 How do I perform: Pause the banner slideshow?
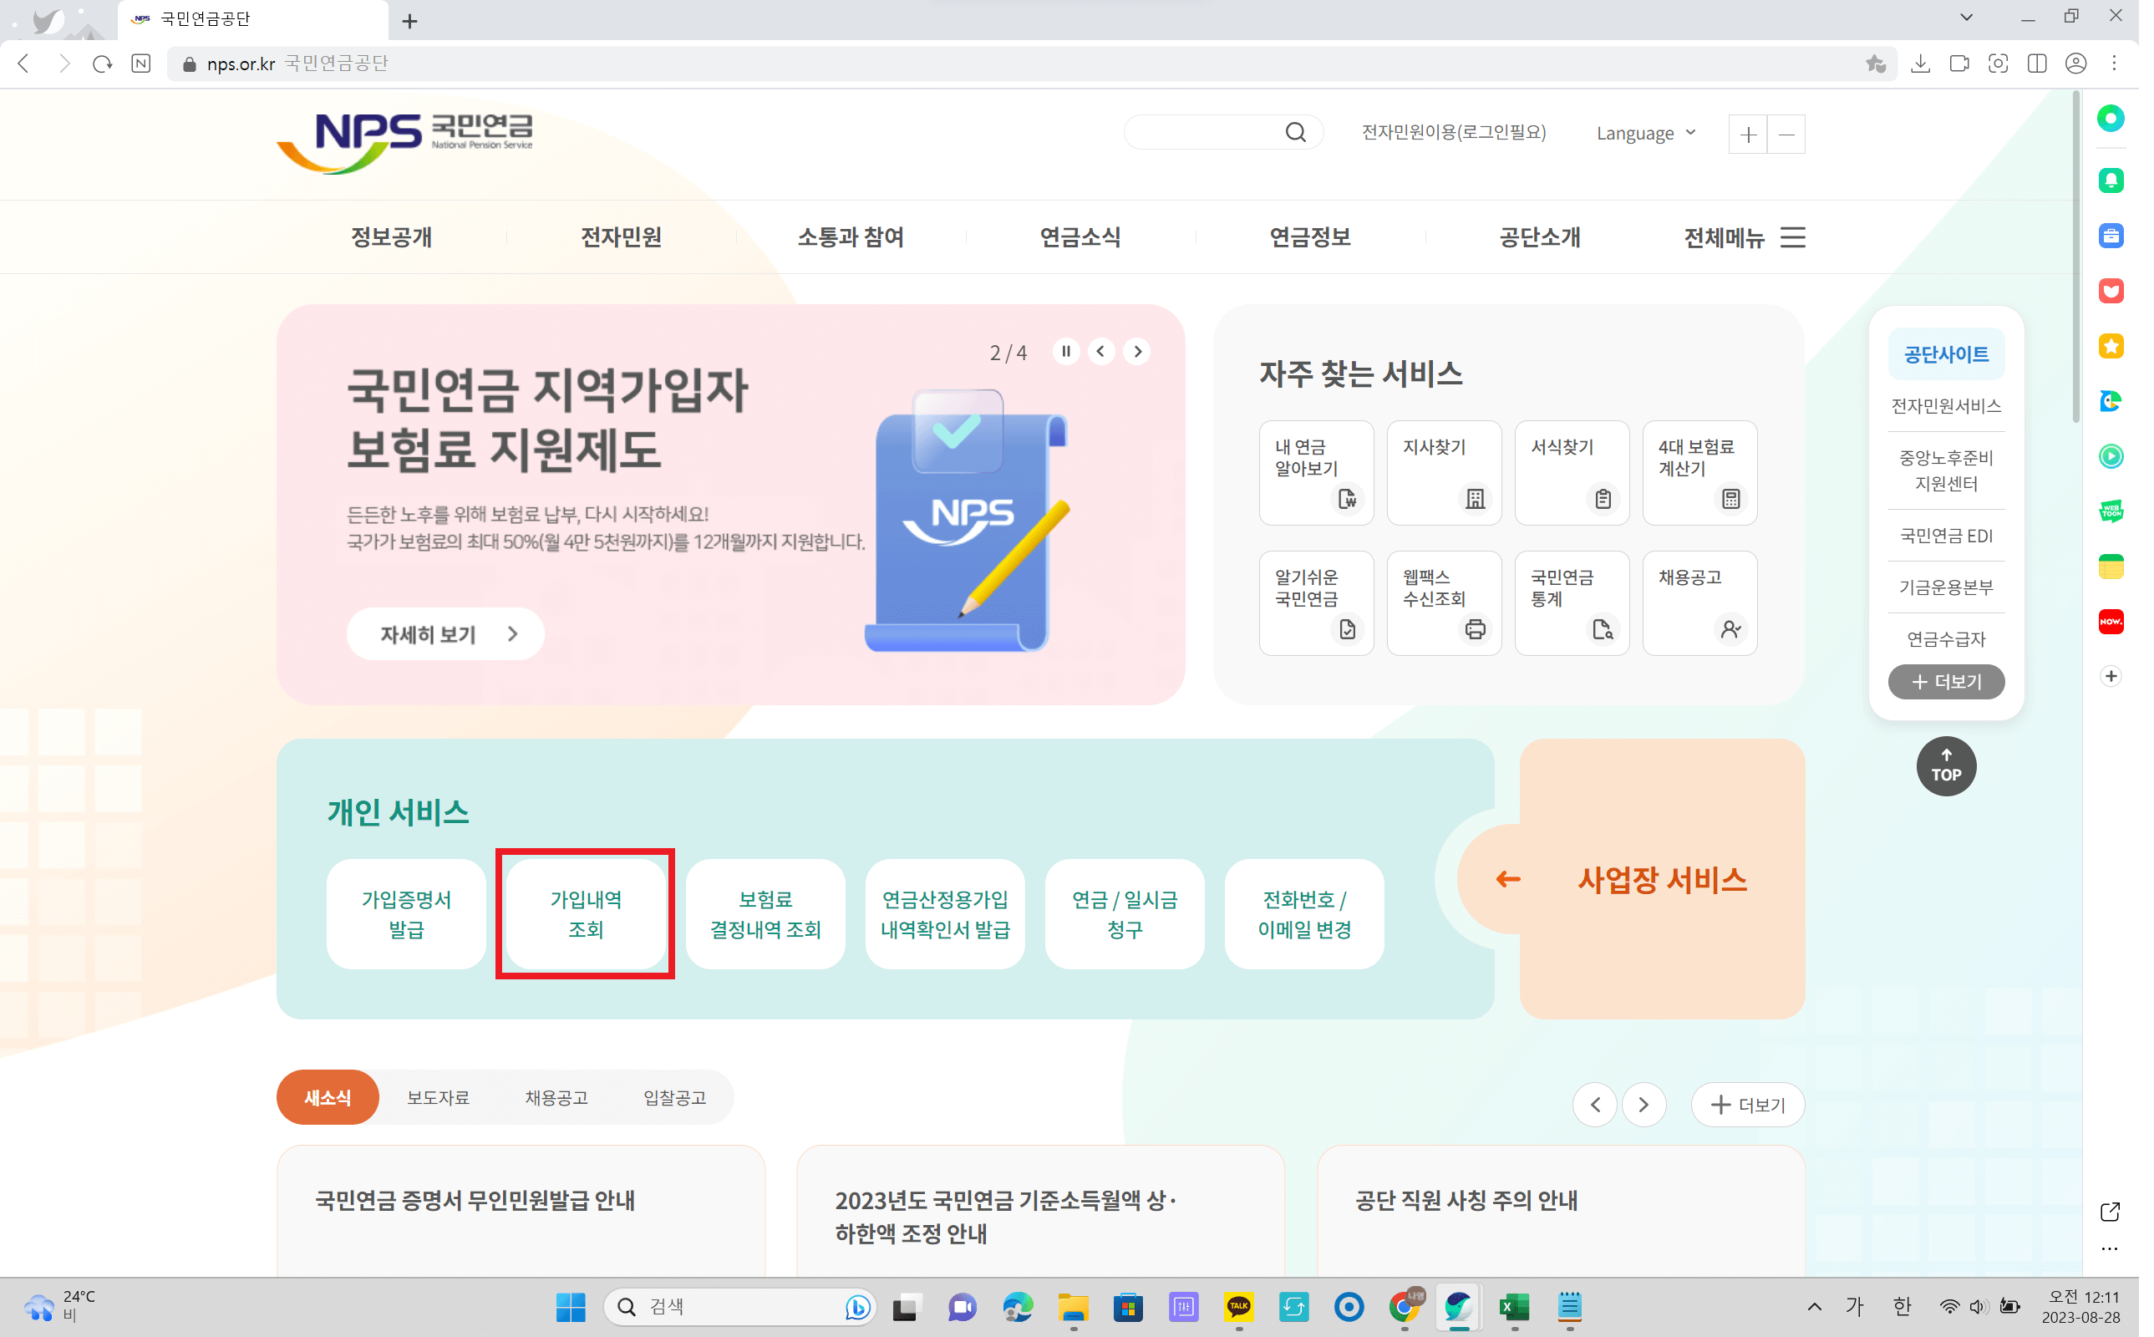click(x=1066, y=351)
